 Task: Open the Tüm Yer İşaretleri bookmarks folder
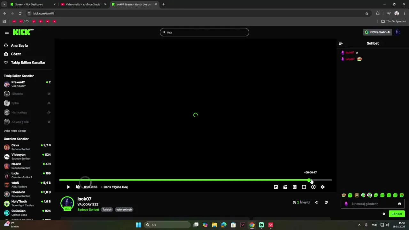394,21
